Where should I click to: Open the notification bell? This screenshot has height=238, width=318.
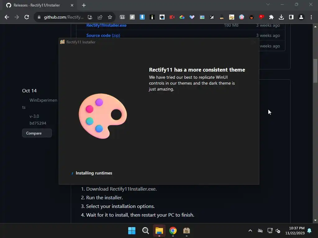pyautogui.click(x=310, y=231)
